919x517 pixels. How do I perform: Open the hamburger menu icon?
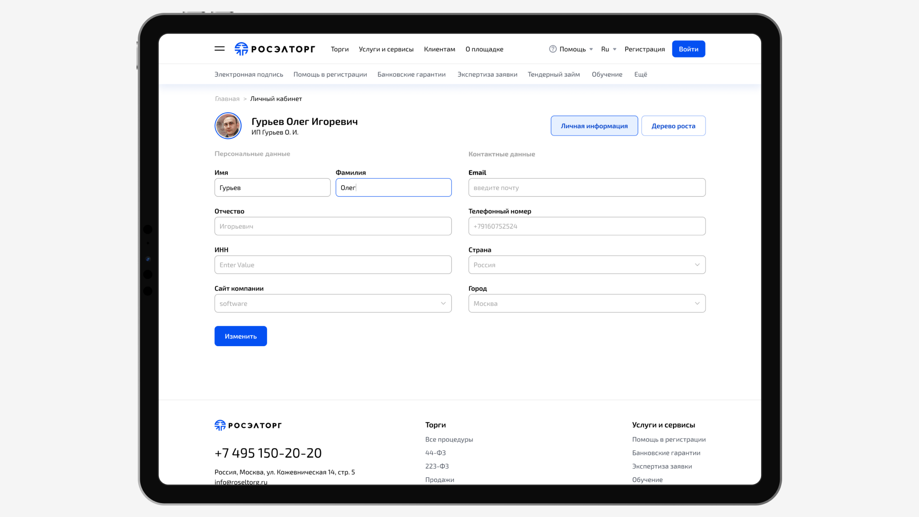tap(220, 49)
